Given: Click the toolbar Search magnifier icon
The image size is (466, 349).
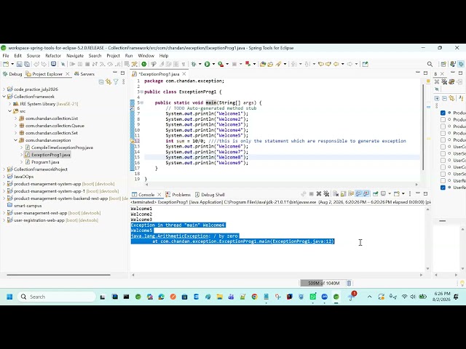Looking at the screenshot, I should [430, 64].
